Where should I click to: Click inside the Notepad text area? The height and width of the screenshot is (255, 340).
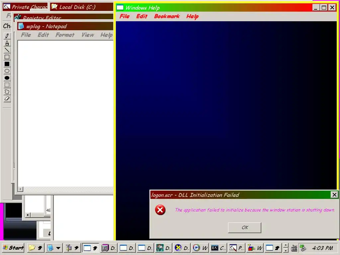pos(65,113)
